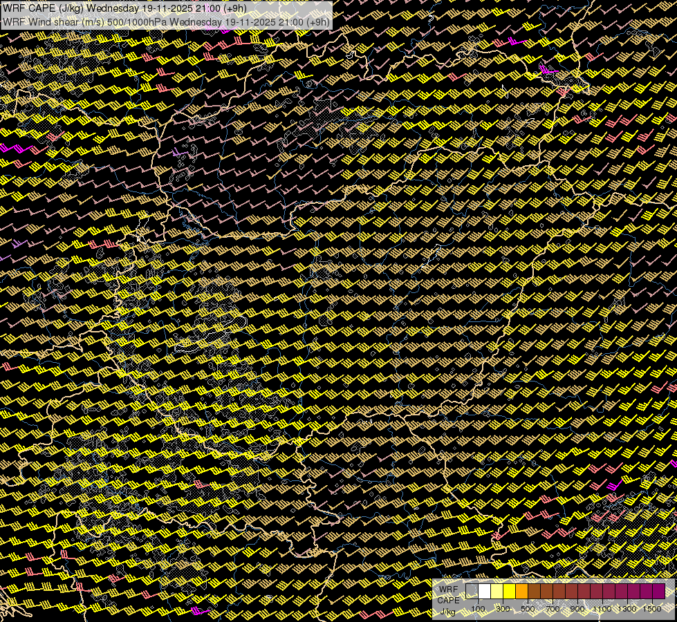Select the final magenta swatch in legend
Viewport: 677px width, 622px height.
coord(659,592)
